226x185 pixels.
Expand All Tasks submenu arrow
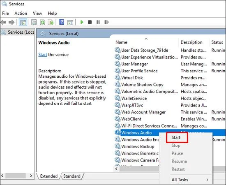(207, 180)
